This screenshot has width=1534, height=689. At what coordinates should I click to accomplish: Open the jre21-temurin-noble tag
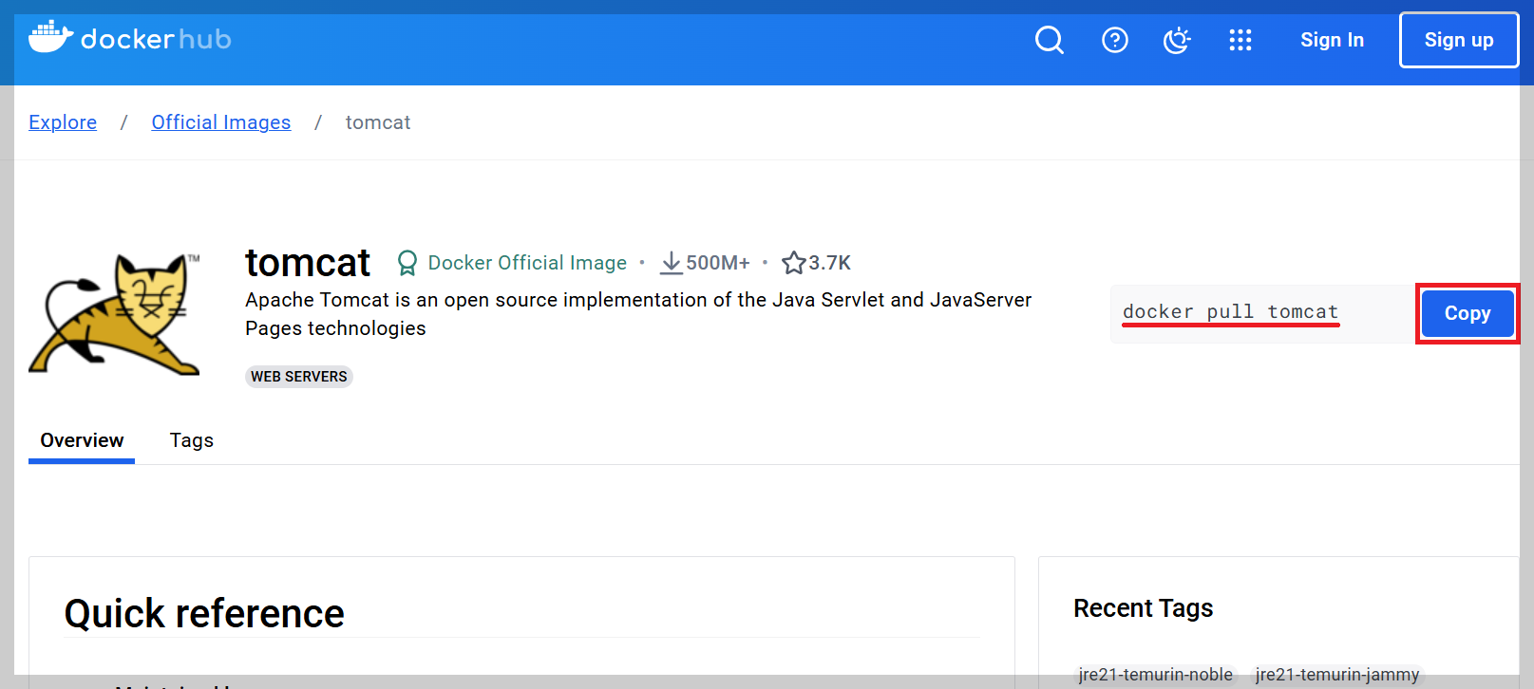click(1156, 675)
